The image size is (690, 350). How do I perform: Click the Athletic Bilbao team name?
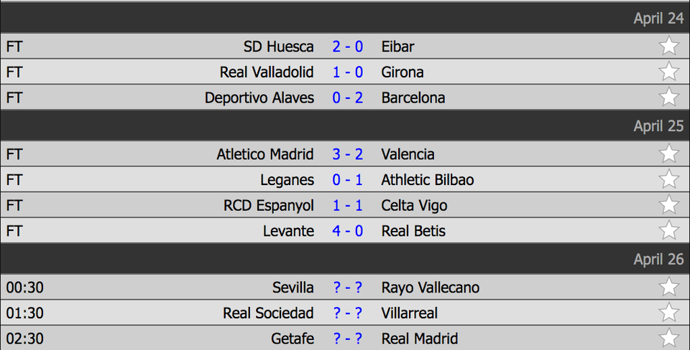pos(428,179)
